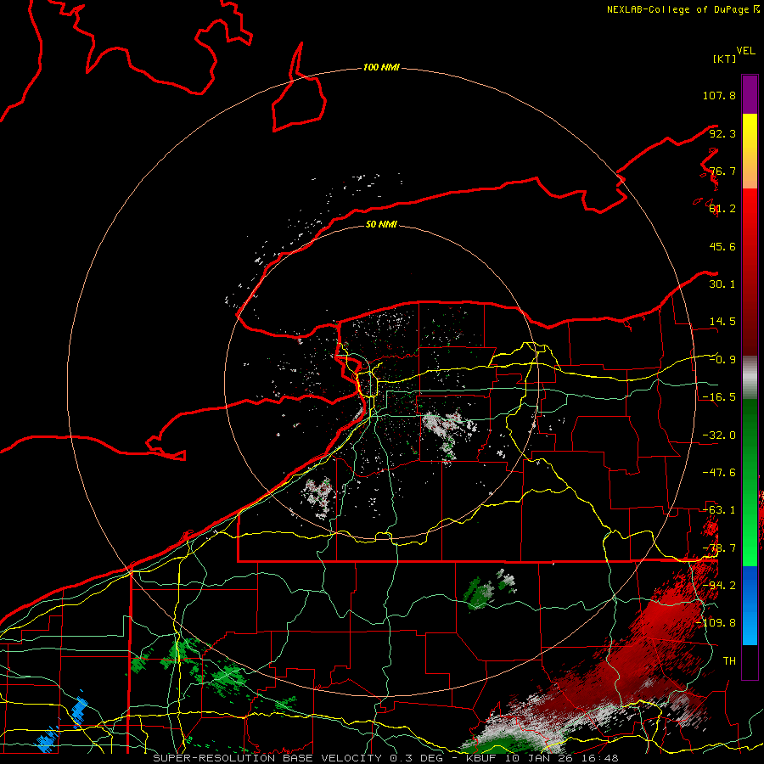
Task: Select the -63.1 scale value
Action: (719, 510)
